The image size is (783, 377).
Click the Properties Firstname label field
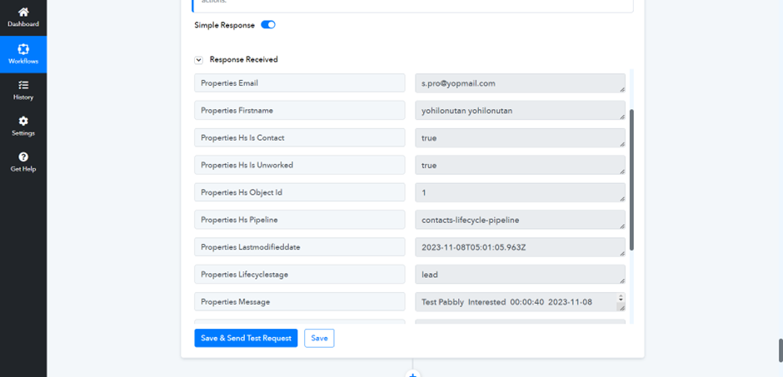pos(300,111)
